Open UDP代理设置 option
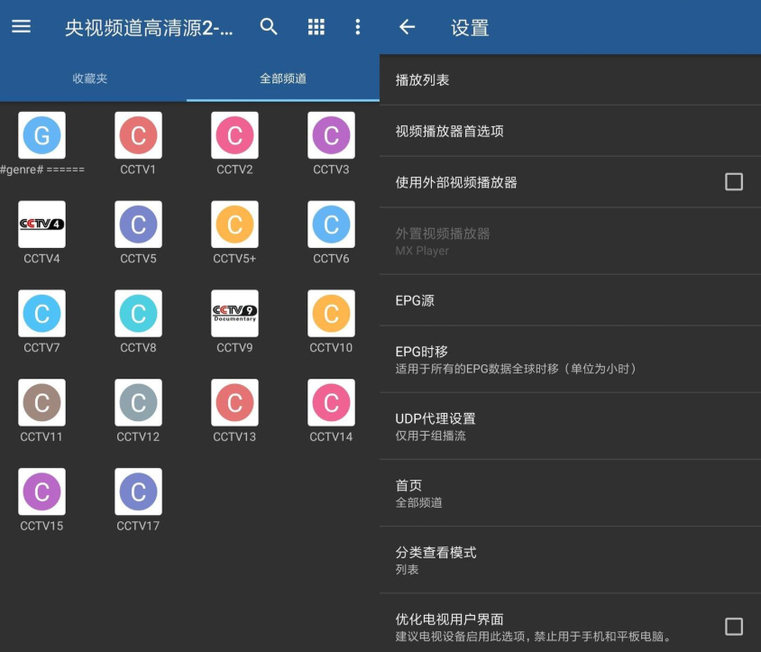The height and width of the screenshot is (652, 761). [x=570, y=427]
